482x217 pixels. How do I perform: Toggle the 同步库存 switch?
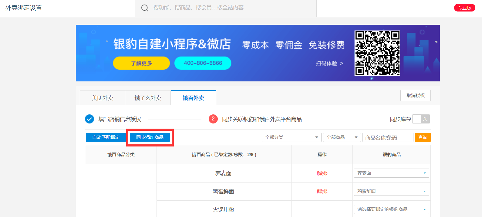[x=421, y=119]
